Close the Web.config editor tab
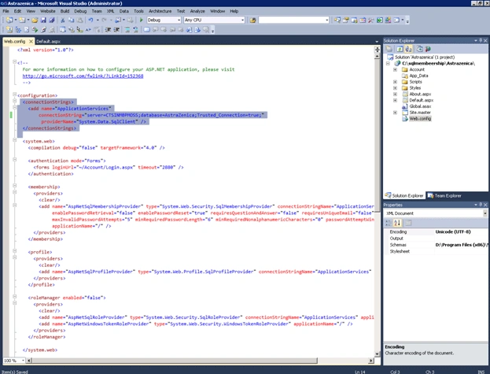Image resolution: width=490 pixels, height=374 pixels. [x=31, y=41]
